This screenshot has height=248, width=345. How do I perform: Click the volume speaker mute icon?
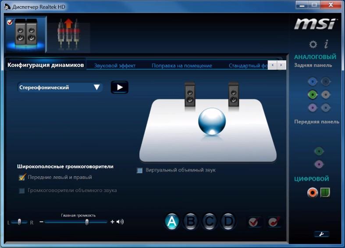coord(120,222)
